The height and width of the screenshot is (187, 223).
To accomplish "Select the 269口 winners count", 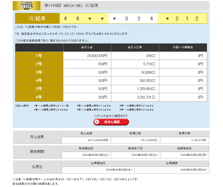I will [150, 56].
